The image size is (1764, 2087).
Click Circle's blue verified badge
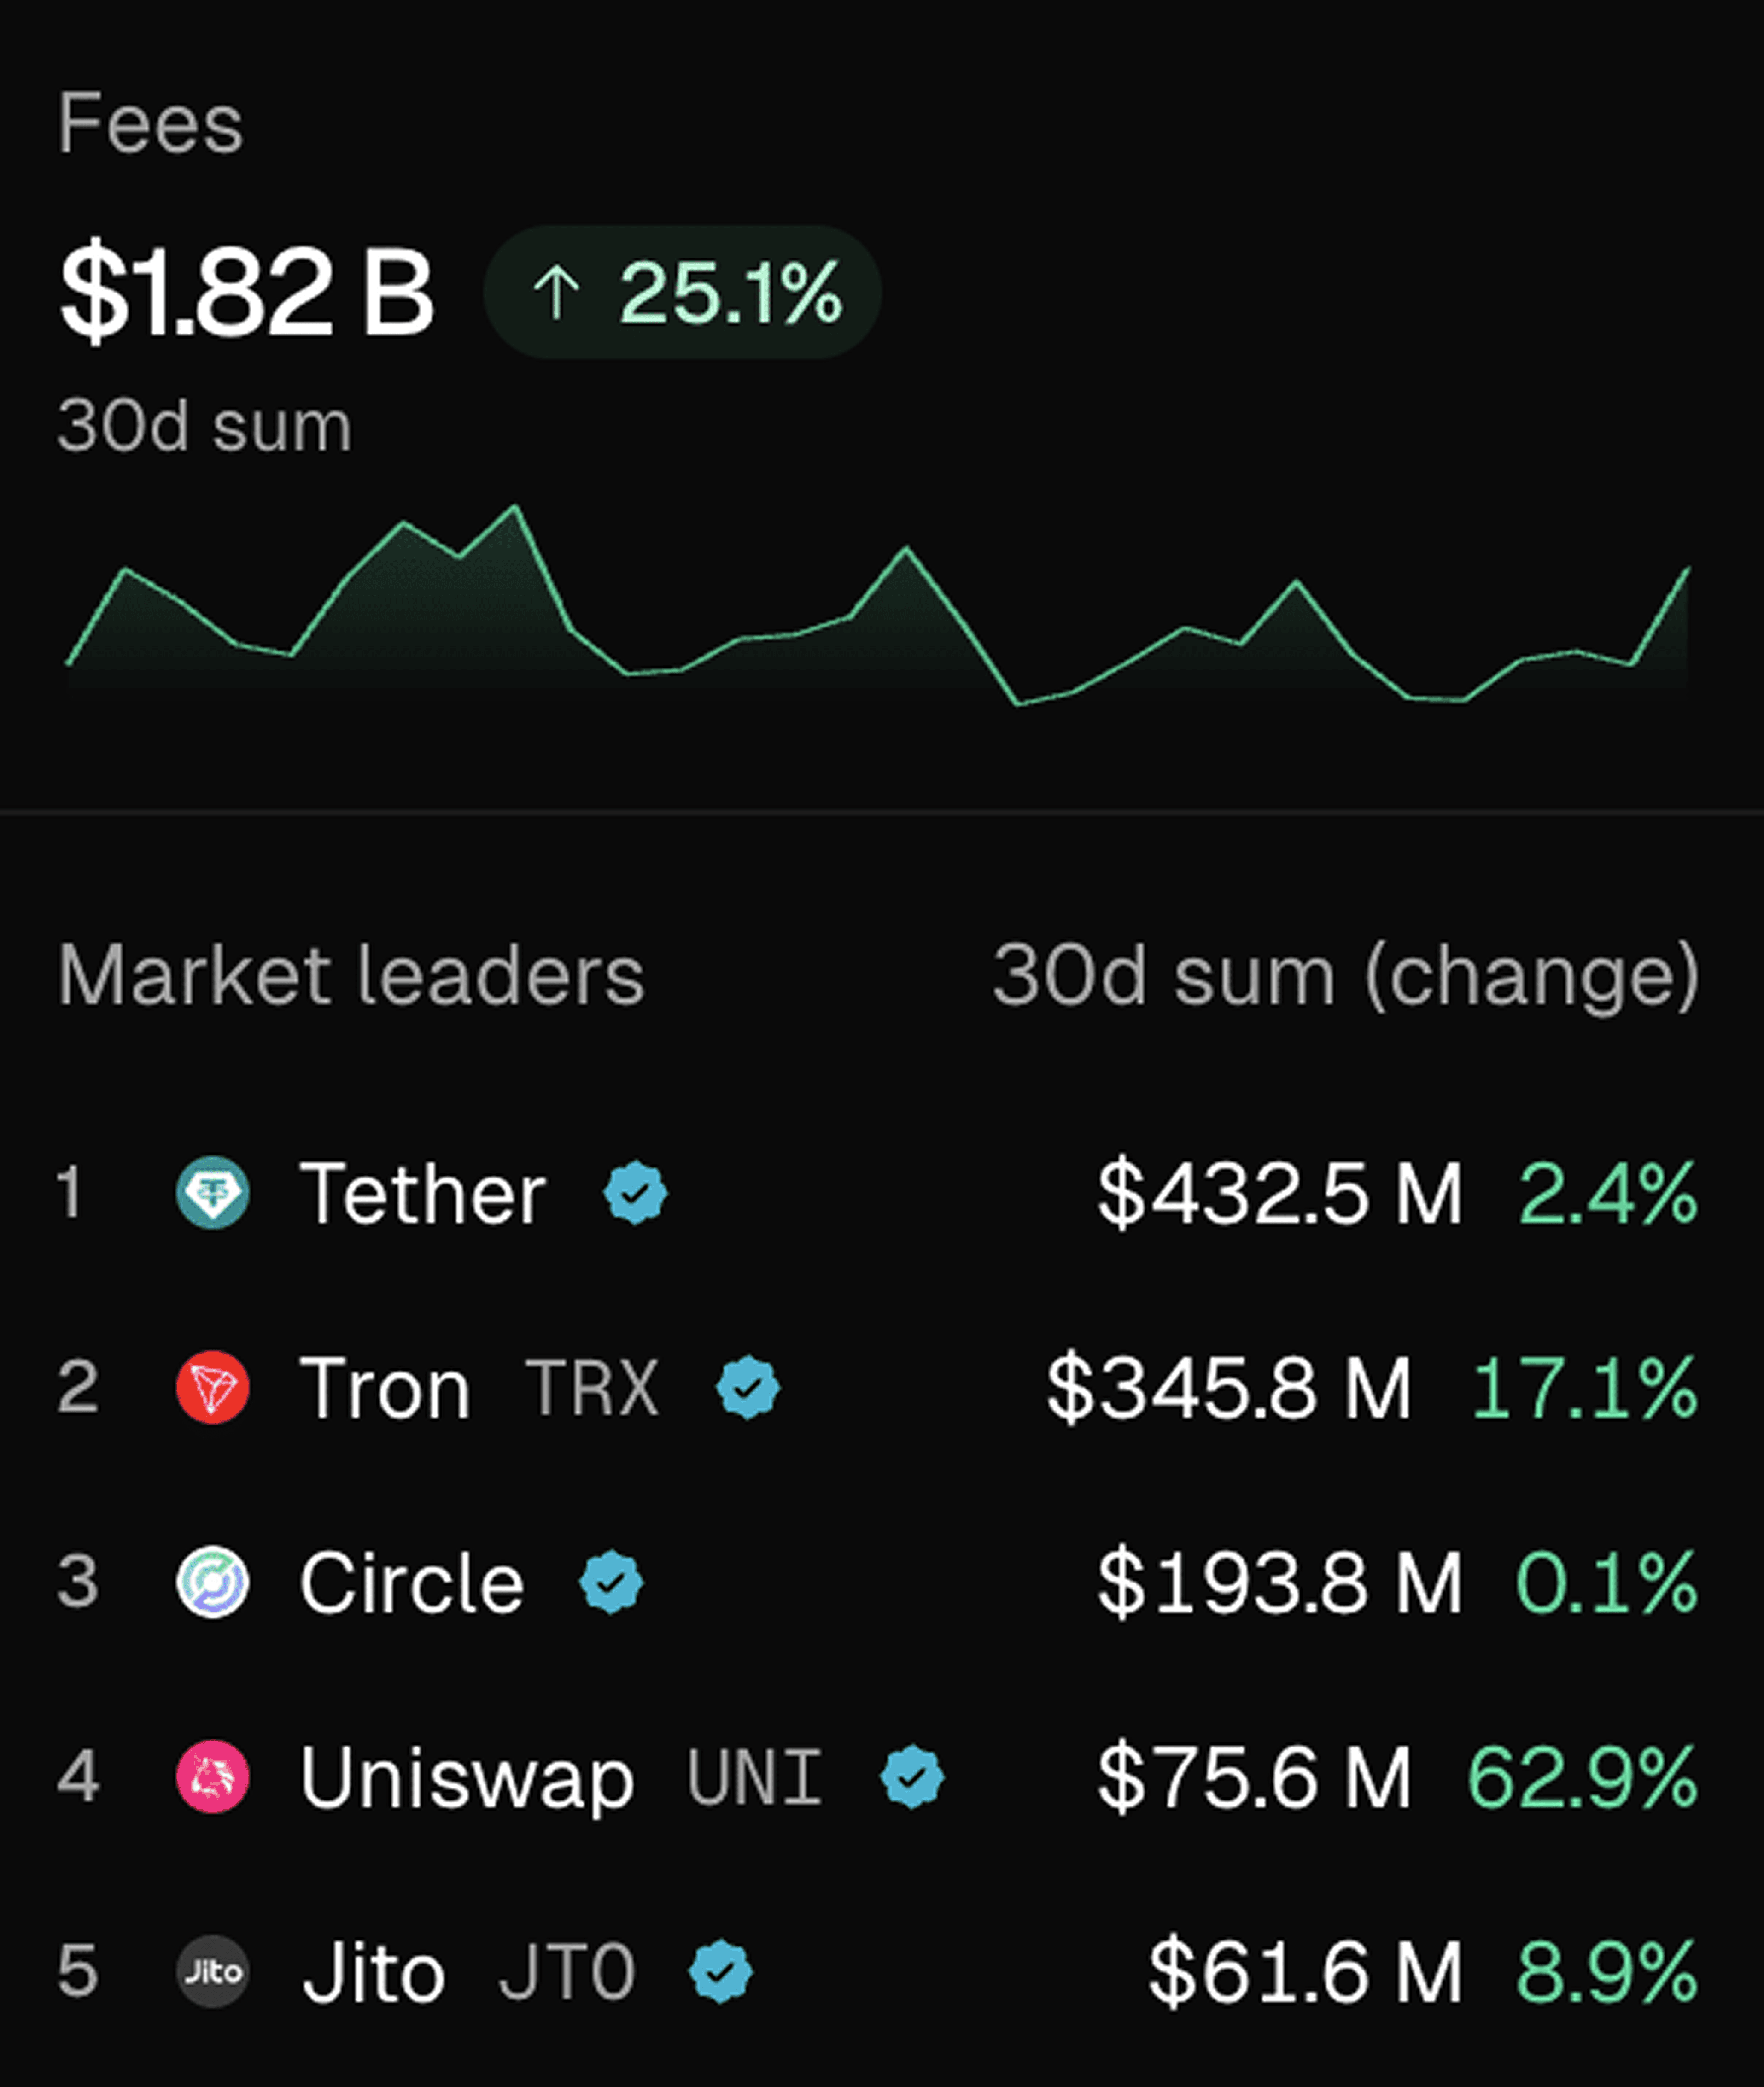611,1582
